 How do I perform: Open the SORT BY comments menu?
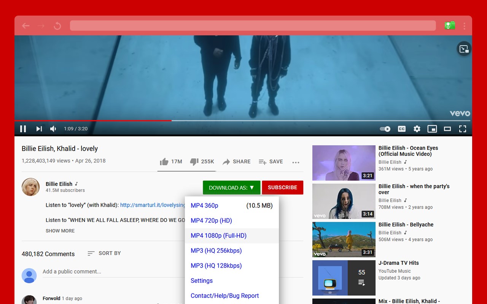104,253
